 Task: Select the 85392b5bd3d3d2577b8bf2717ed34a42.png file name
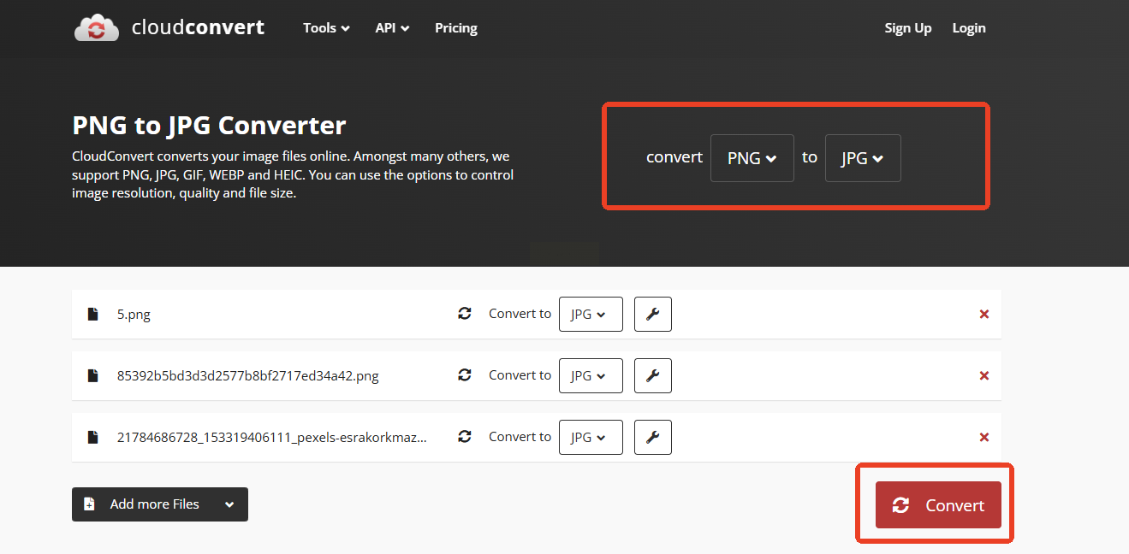[x=248, y=376]
